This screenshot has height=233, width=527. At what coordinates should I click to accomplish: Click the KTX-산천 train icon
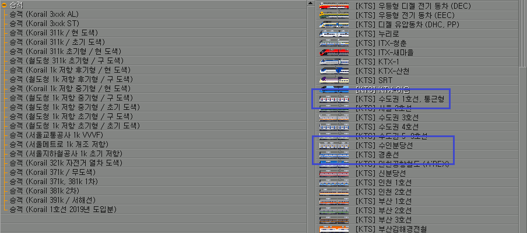(334, 71)
